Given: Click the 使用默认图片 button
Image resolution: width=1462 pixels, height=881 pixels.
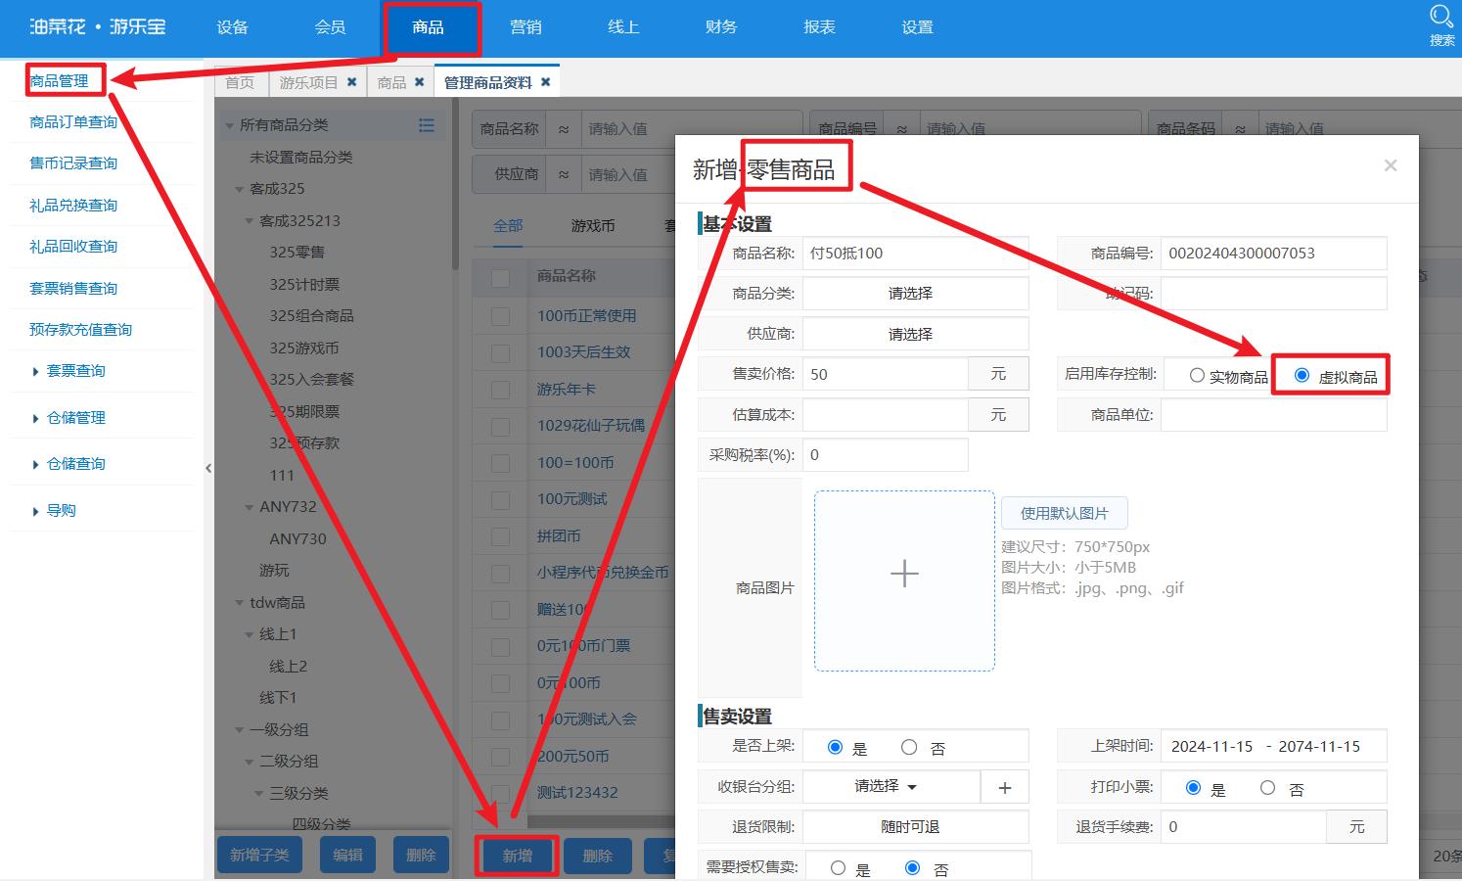Looking at the screenshot, I should click(x=1064, y=513).
